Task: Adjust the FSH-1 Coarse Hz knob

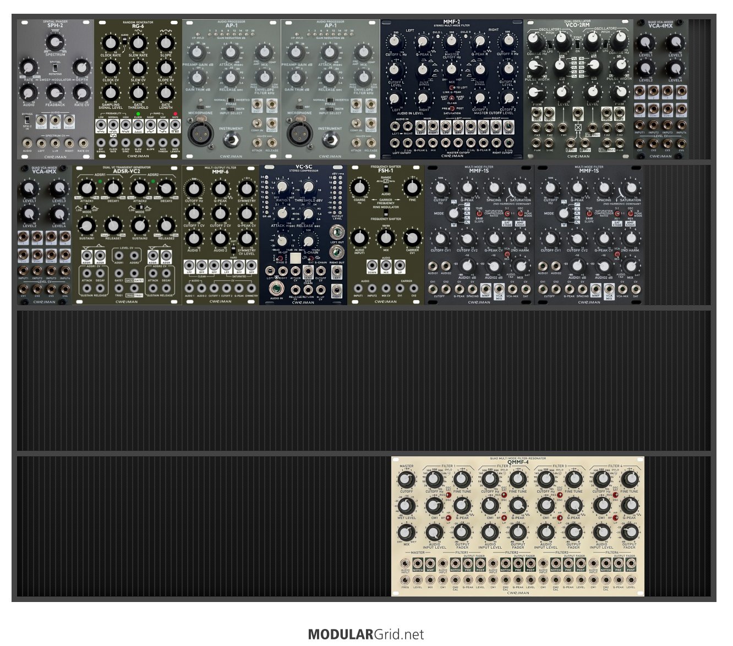Action: (x=359, y=188)
